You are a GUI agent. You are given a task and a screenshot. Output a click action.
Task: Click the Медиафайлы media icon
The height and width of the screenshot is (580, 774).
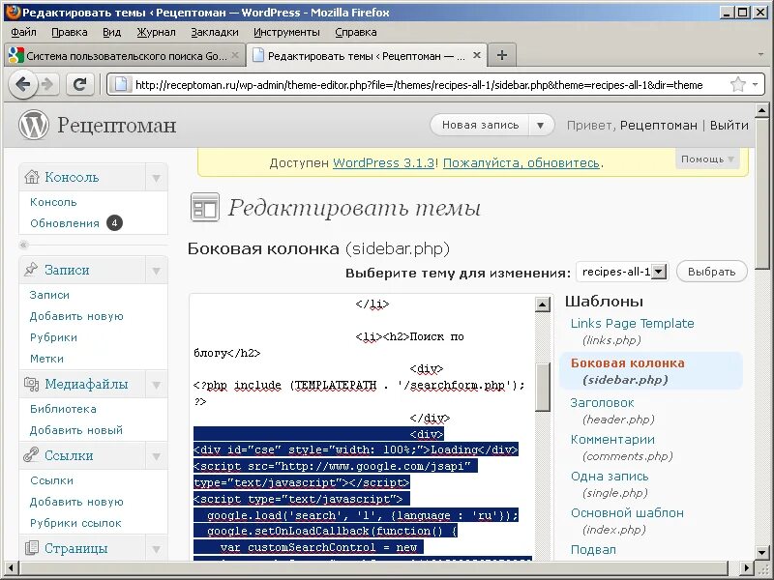(x=31, y=384)
